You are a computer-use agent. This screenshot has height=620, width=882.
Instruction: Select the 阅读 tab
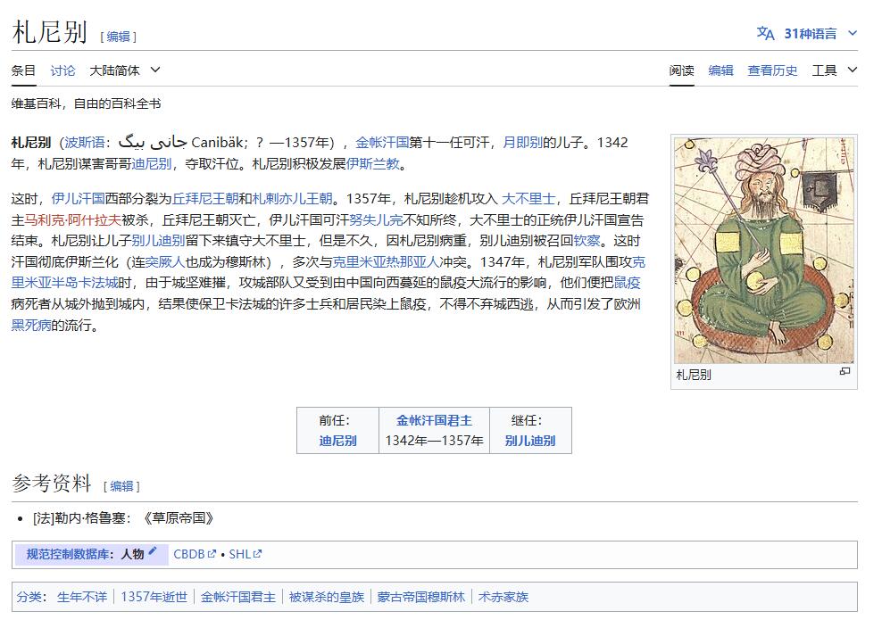[x=681, y=70]
